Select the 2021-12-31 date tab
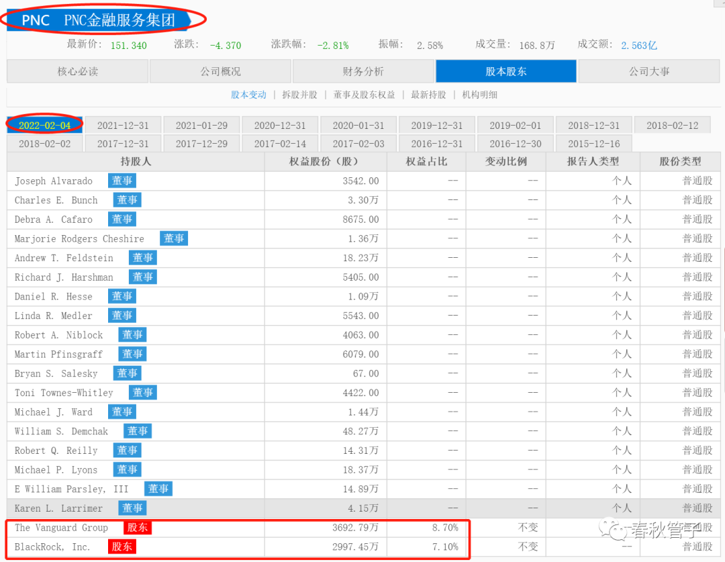This screenshot has height=562, width=725. tap(123, 125)
